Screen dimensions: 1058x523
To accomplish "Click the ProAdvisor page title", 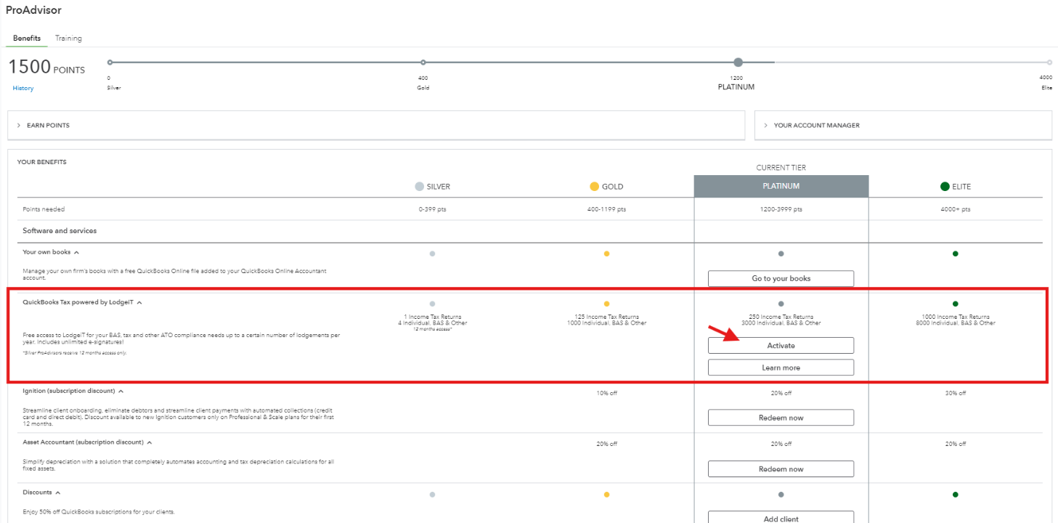I will (x=33, y=10).
